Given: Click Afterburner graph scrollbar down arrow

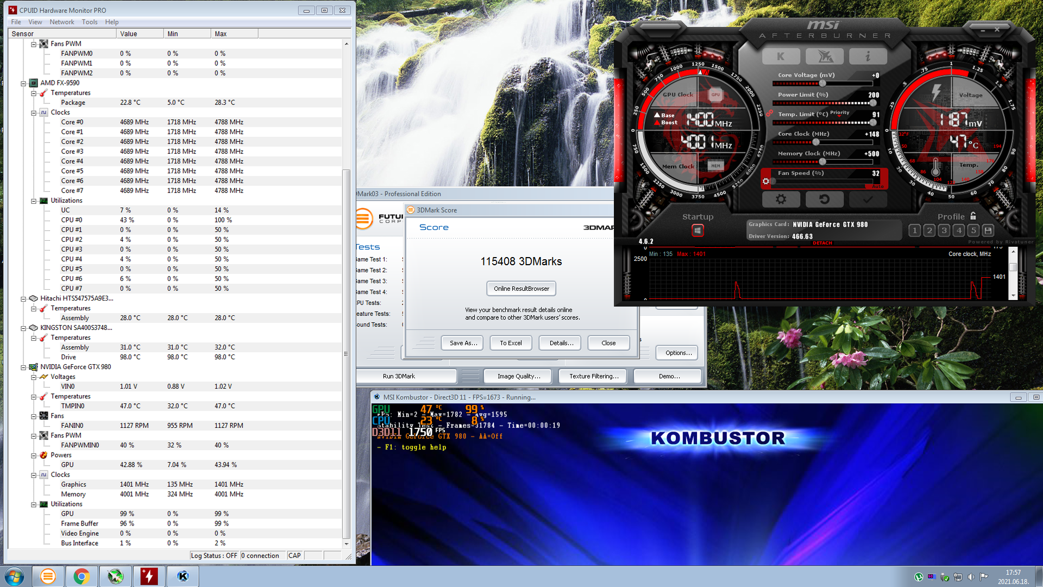Looking at the screenshot, I should [1013, 295].
